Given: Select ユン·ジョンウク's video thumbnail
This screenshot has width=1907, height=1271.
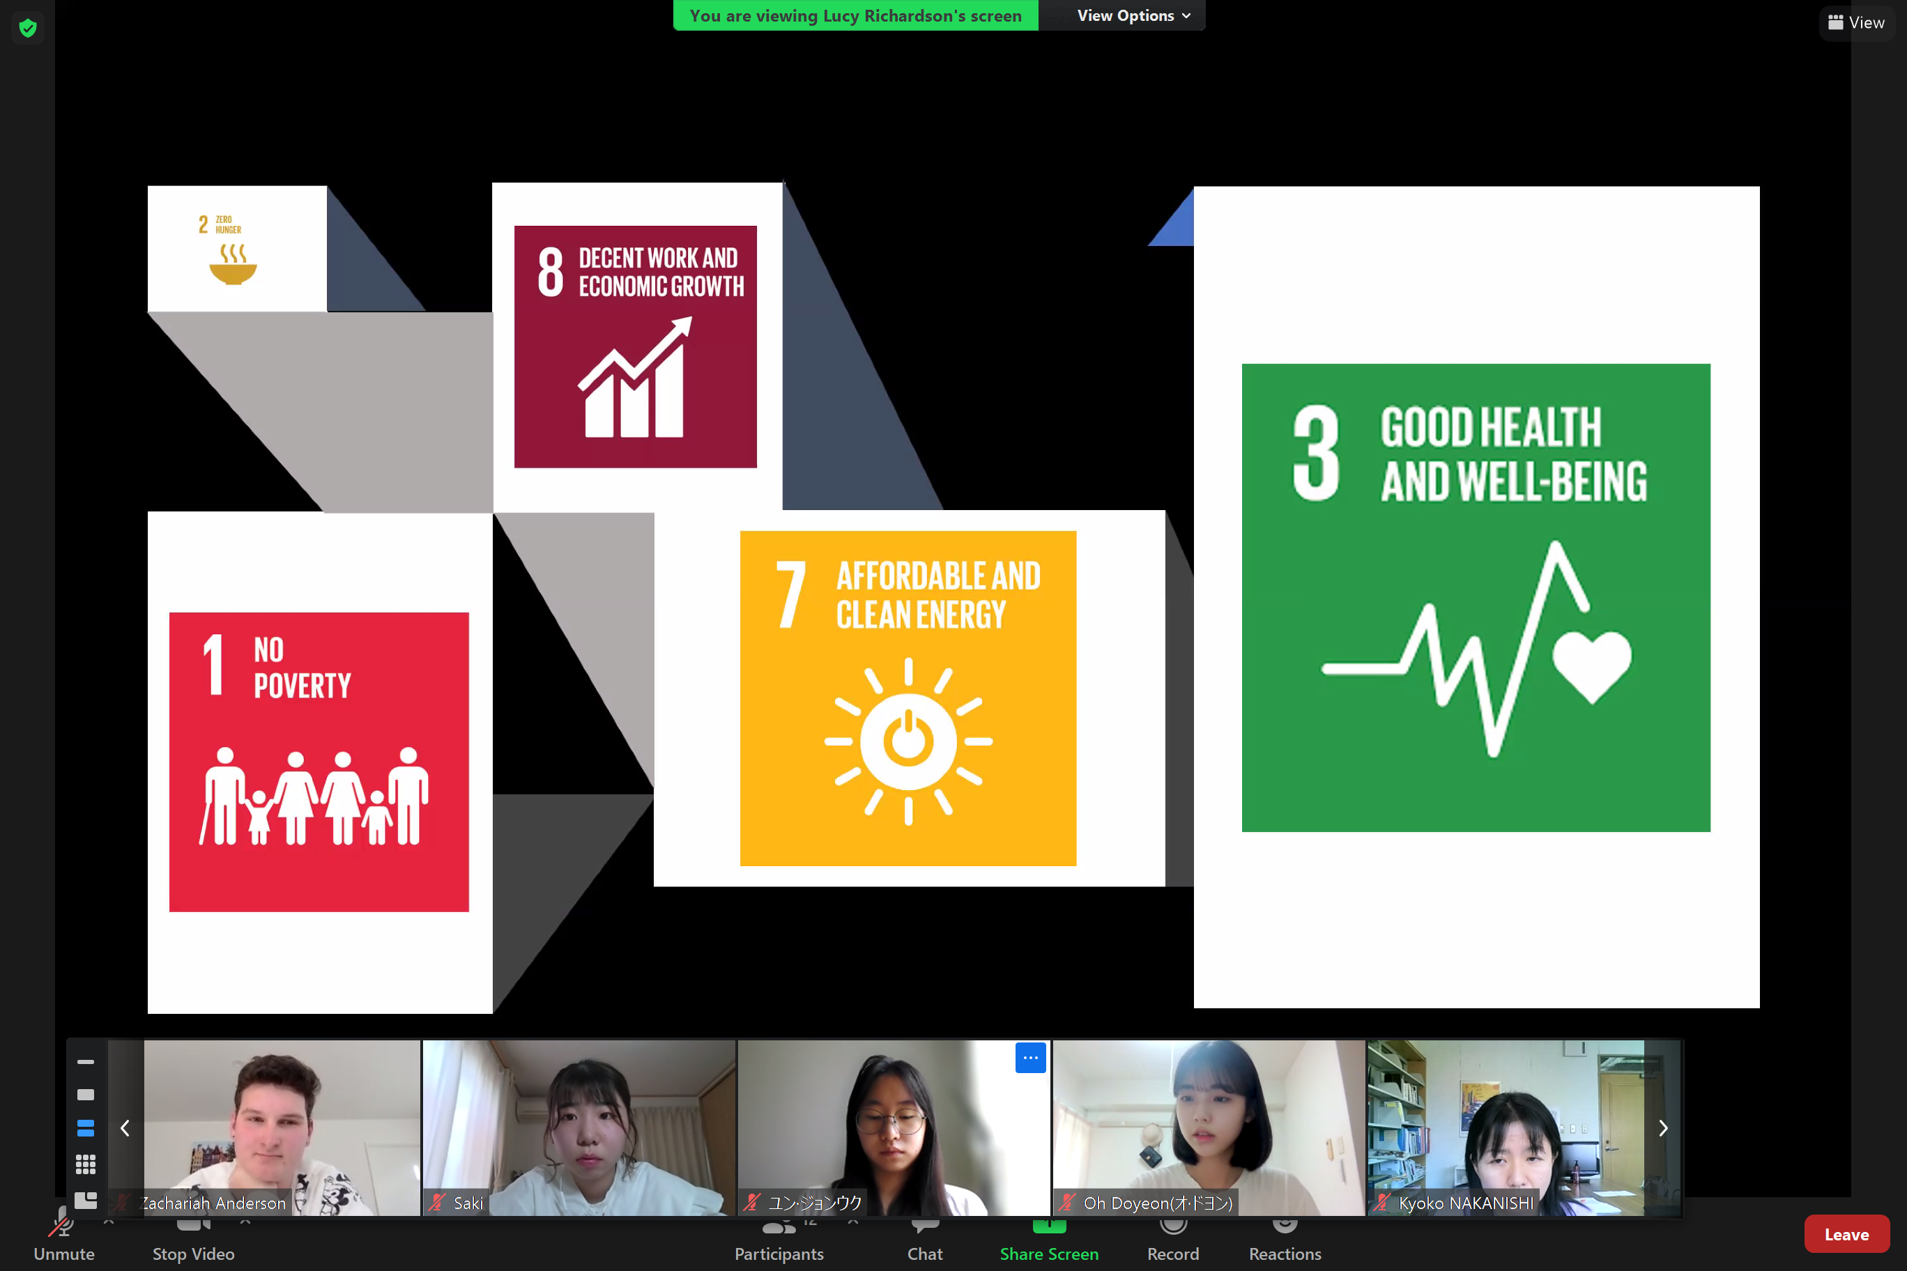Looking at the screenshot, I should click(x=894, y=1127).
